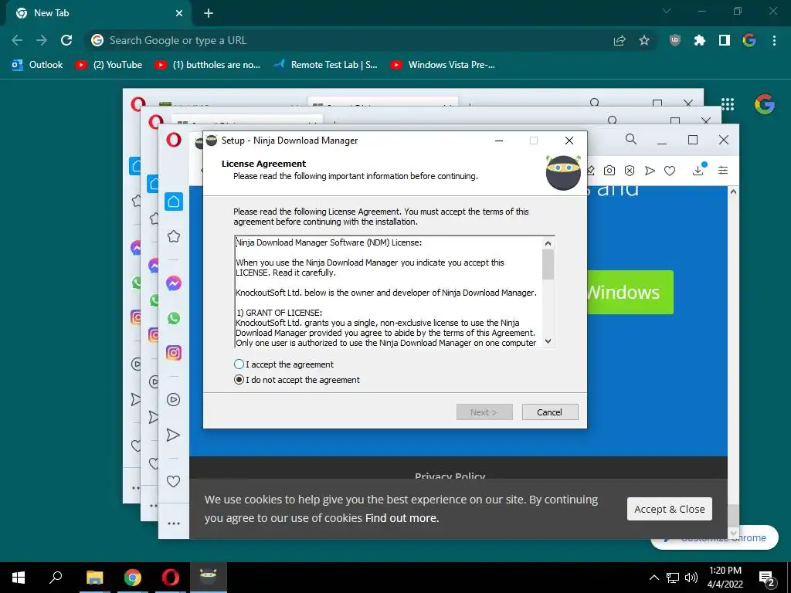This screenshot has width=791, height=593.
Task: Open the Windows Start menu
Action: [19, 578]
